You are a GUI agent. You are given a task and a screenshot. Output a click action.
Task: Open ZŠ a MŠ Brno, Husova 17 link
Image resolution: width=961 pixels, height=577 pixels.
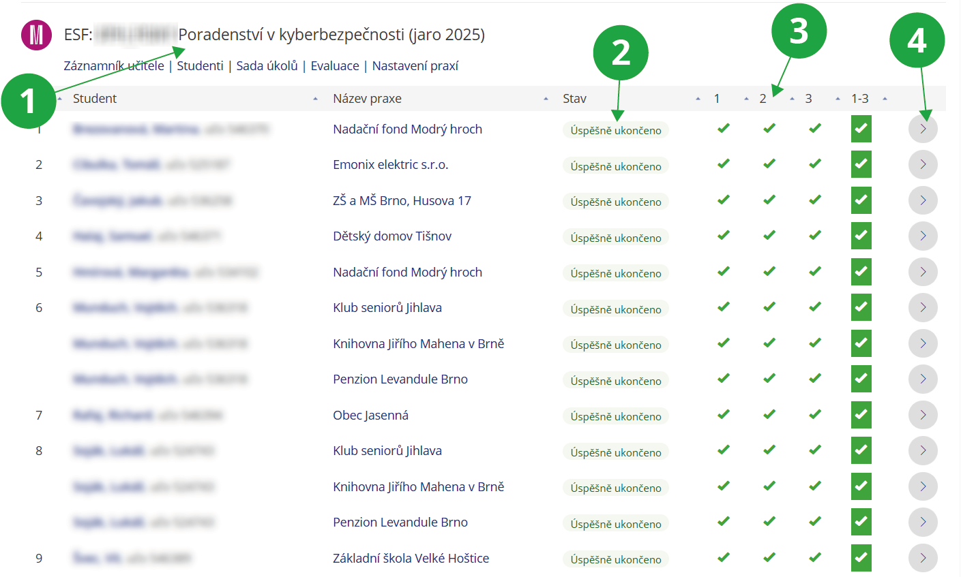pyautogui.click(x=402, y=201)
